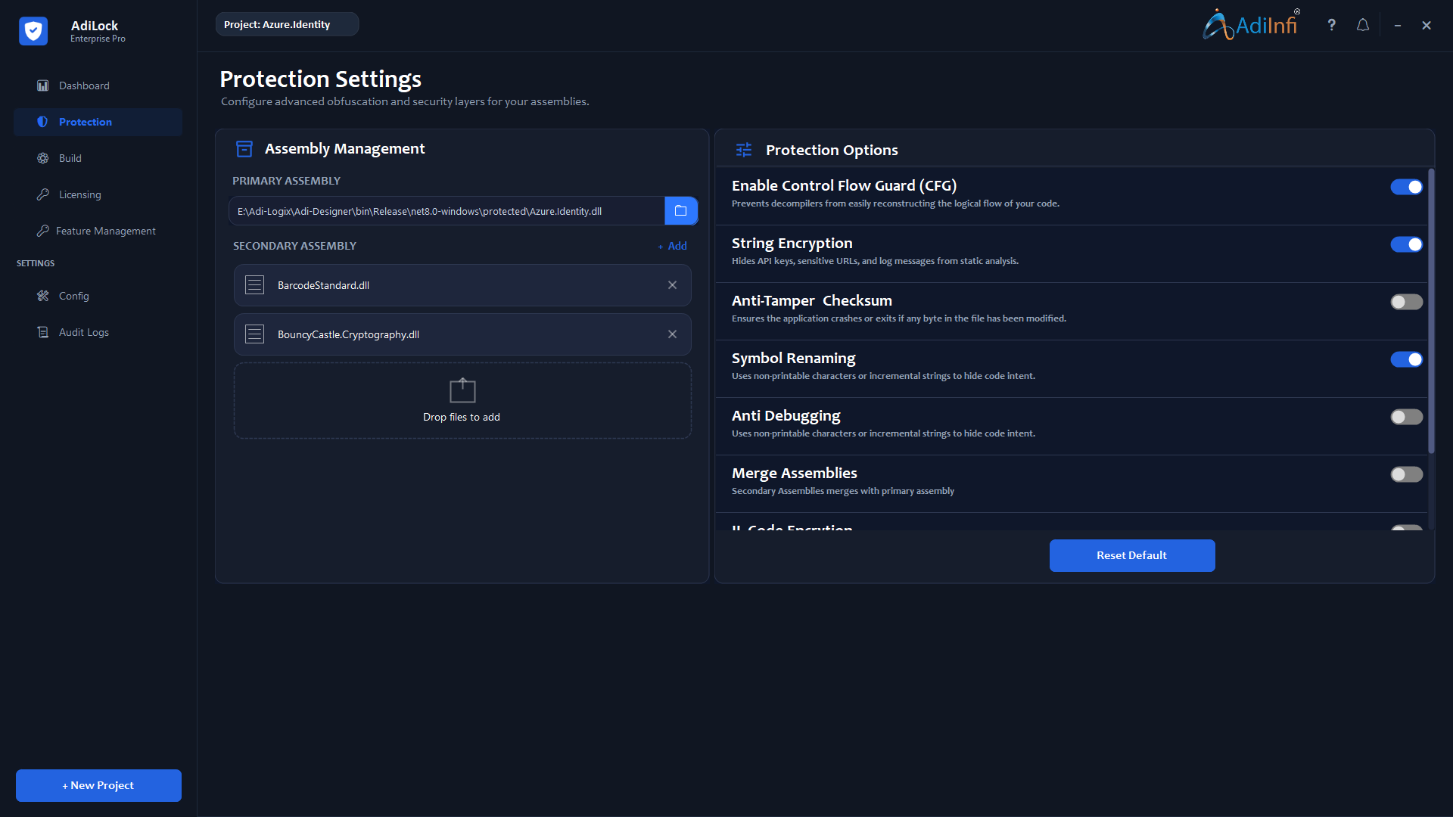Click the AdiLock shield logo icon

pos(33,31)
